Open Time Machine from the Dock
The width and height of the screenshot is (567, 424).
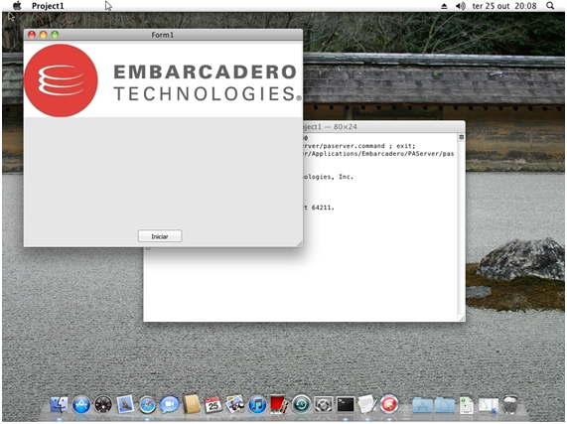[x=301, y=404]
